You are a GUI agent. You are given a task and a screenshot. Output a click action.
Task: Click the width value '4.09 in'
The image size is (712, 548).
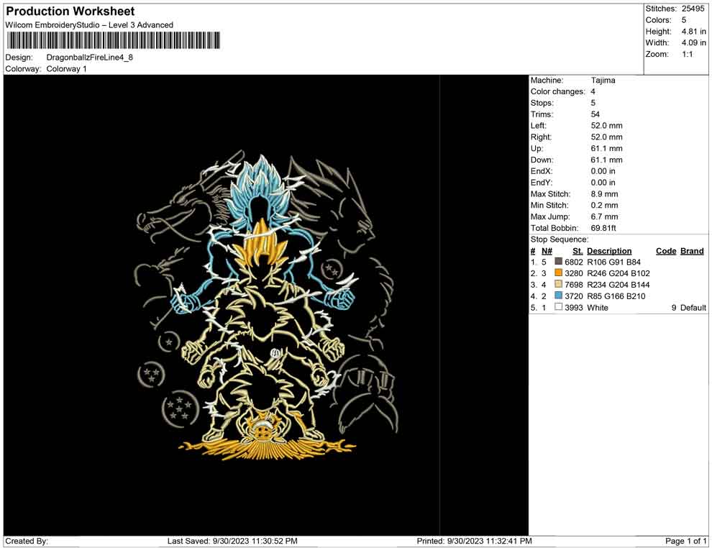pos(694,42)
